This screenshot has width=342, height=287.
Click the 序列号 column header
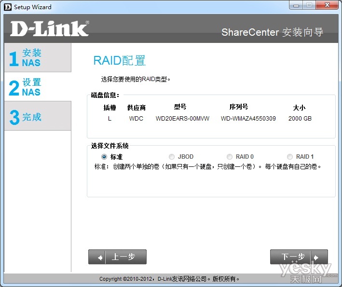239,107
